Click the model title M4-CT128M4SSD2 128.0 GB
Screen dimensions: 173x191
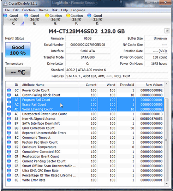[86, 31]
